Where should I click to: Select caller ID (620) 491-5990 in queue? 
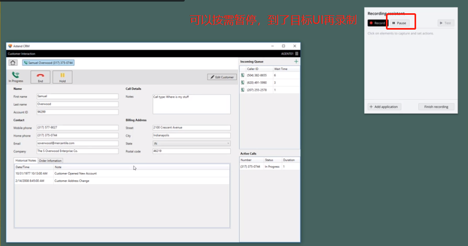coord(257,83)
